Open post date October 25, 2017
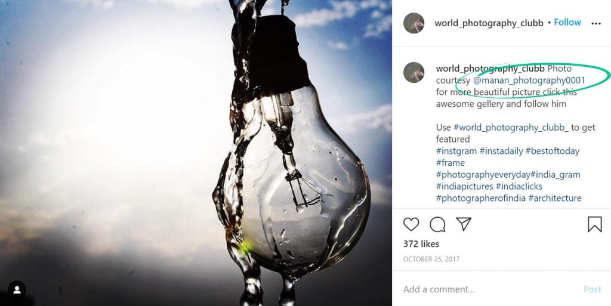The height and width of the screenshot is (306, 611). (x=431, y=259)
